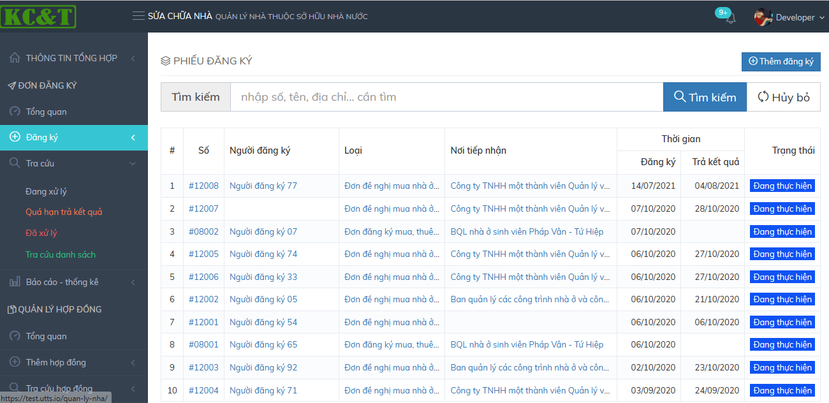Click the plus circle icon beside Thêm hợp đồng
This screenshot has height=403, width=829.
[x=15, y=362]
